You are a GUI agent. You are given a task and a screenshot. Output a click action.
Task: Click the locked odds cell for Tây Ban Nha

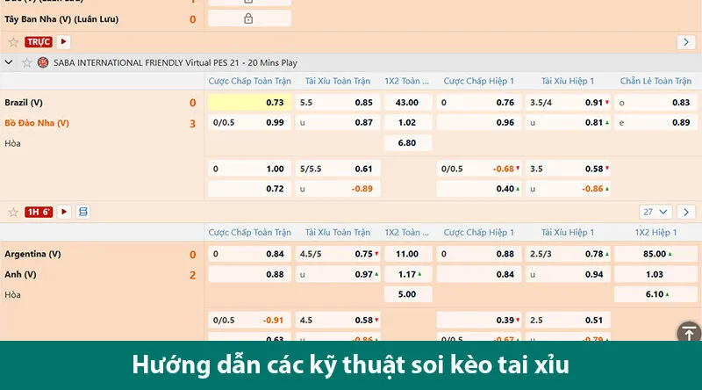click(248, 18)
